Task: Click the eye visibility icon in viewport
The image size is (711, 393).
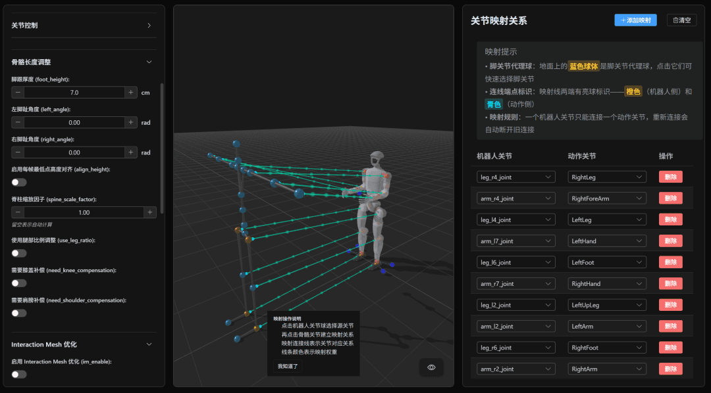Action: [431, 367]
